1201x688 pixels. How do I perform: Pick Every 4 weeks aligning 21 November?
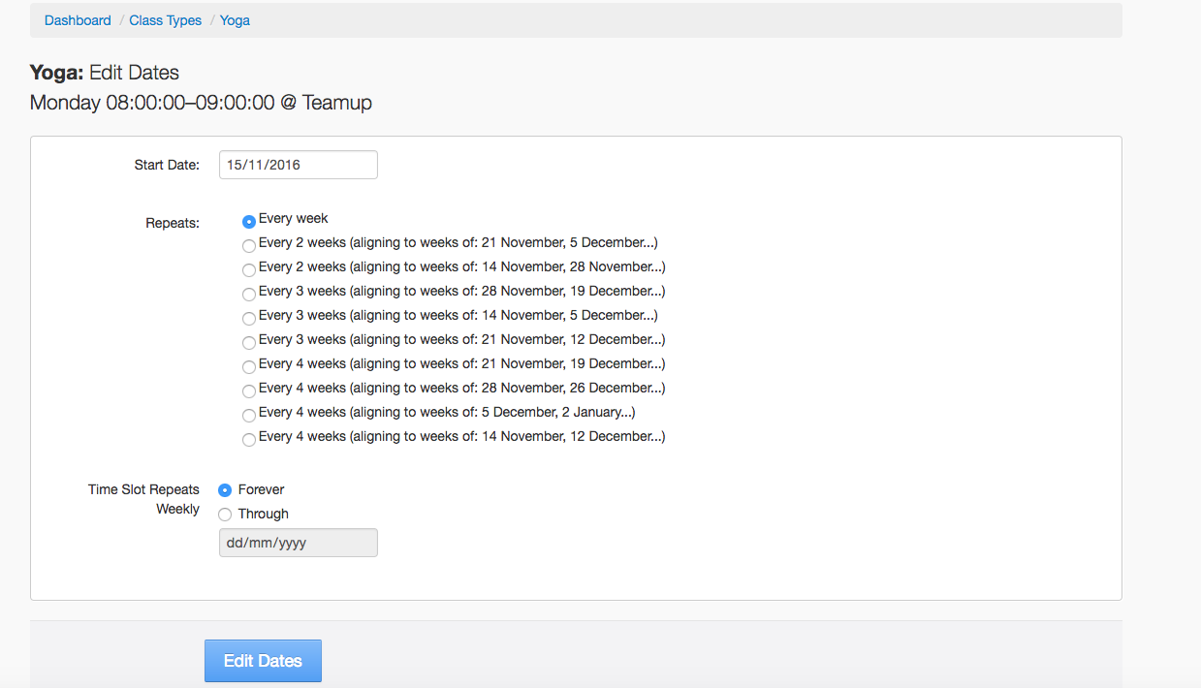tap(249, 366)
